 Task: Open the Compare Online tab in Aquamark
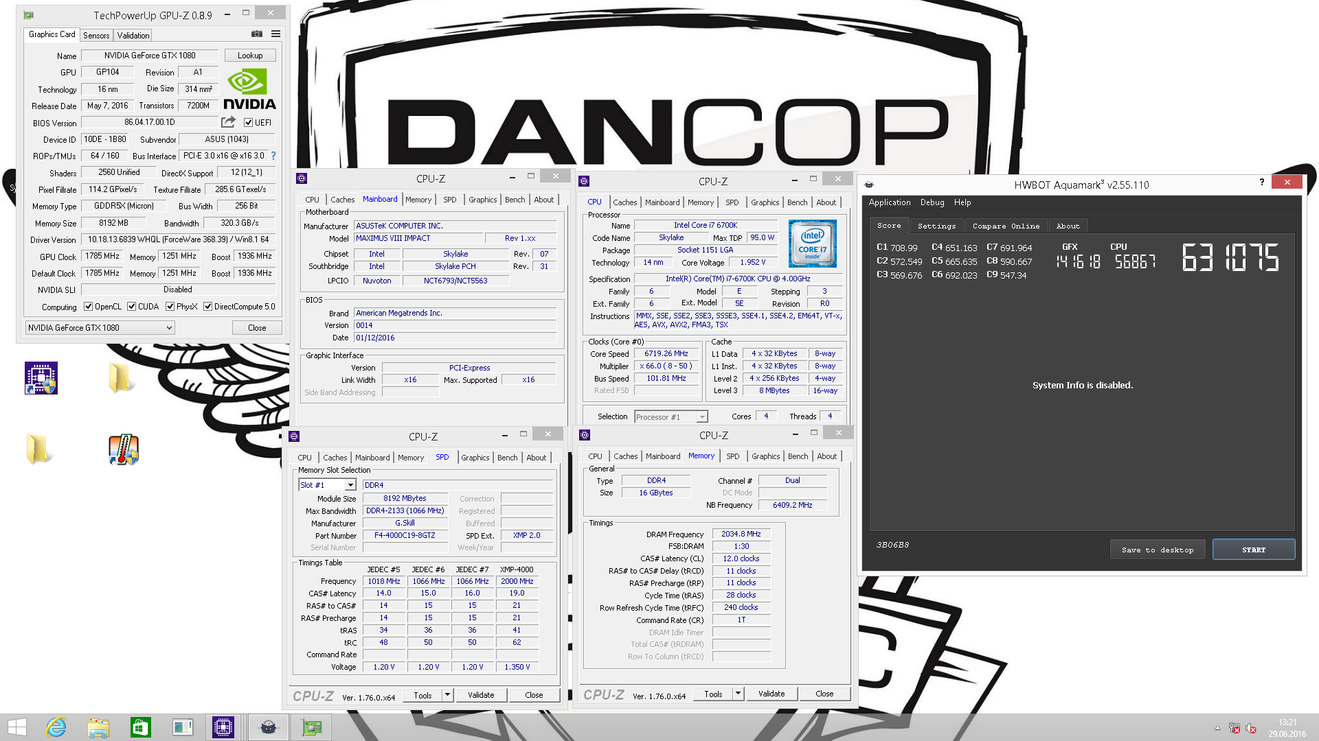click(x=1006, y=226)
